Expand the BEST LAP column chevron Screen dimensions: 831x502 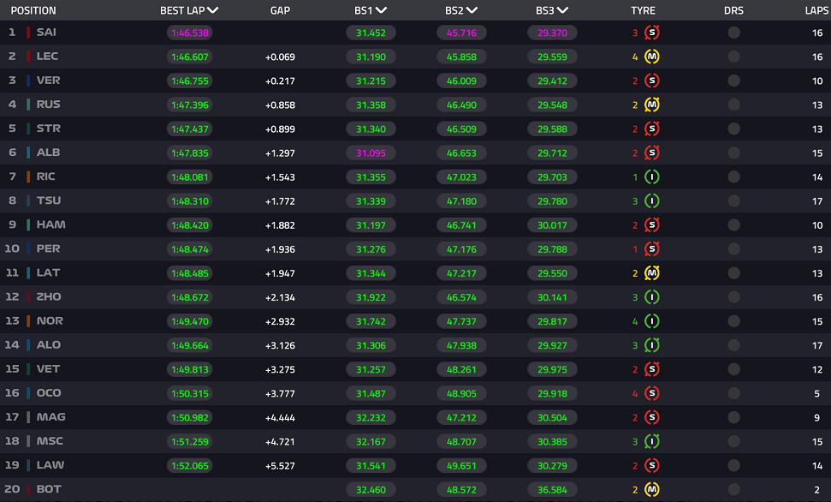click(213, 10)
